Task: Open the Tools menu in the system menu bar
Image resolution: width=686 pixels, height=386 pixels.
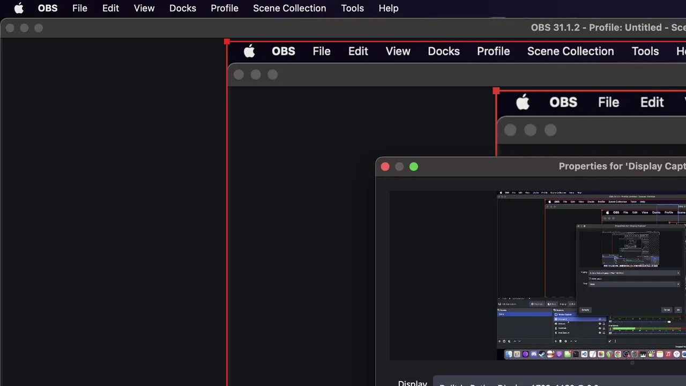Action: point(353,8)
